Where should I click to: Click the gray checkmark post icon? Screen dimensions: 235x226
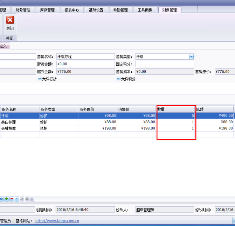pos(22,199)
